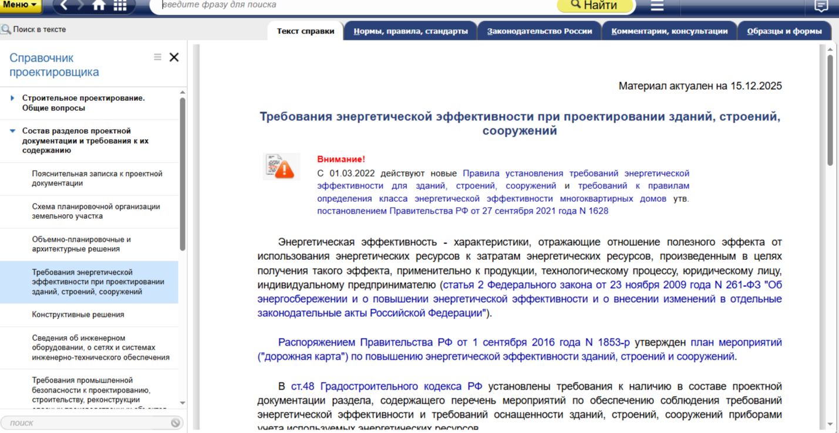This screenshot has height=433, width=839.
Task: Open ст.48 Градостроительного кодекса РФ link
Action: [387, 387]
